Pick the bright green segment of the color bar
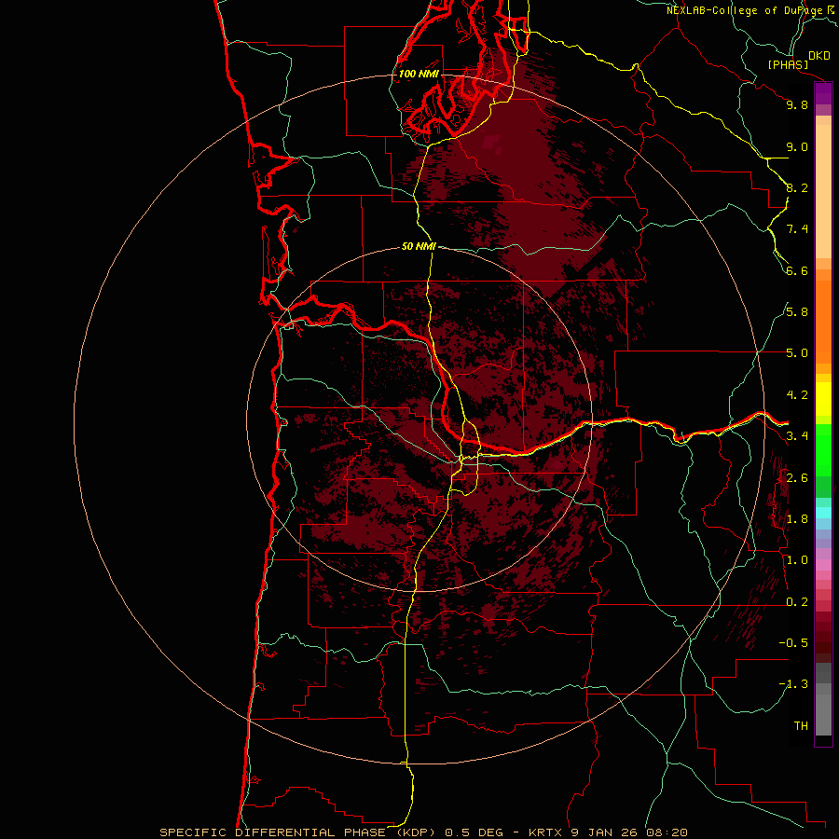839x839 pixels. (x=823, y=450)
